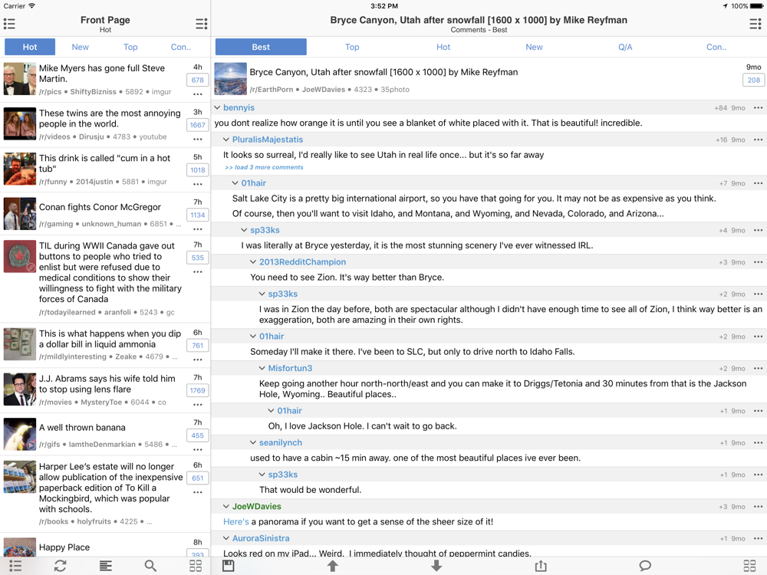Add a comment with speech bubble icon
The width and height of the screenshot is (767, 575).
point(645,566)
